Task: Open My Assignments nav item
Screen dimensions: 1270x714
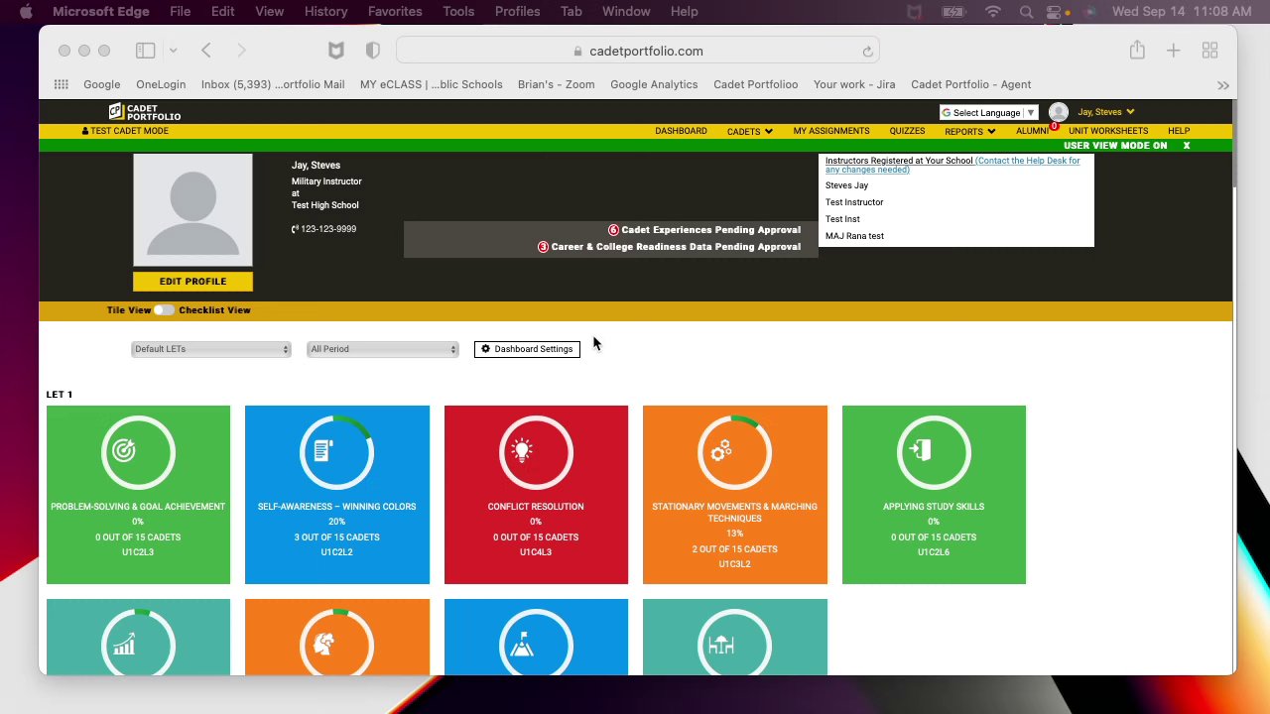Action: (x=831, y=131)
